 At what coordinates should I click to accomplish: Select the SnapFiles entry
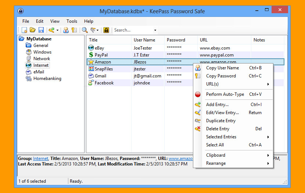[x=104, y=69]
